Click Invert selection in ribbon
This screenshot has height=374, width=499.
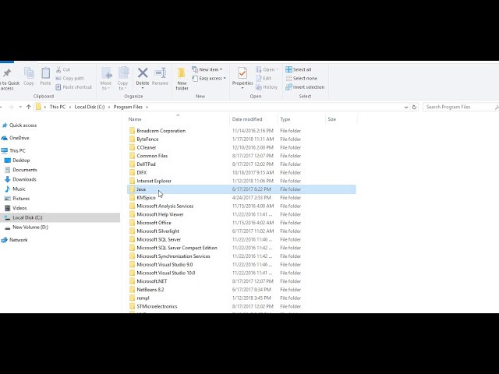coord(305,86)
